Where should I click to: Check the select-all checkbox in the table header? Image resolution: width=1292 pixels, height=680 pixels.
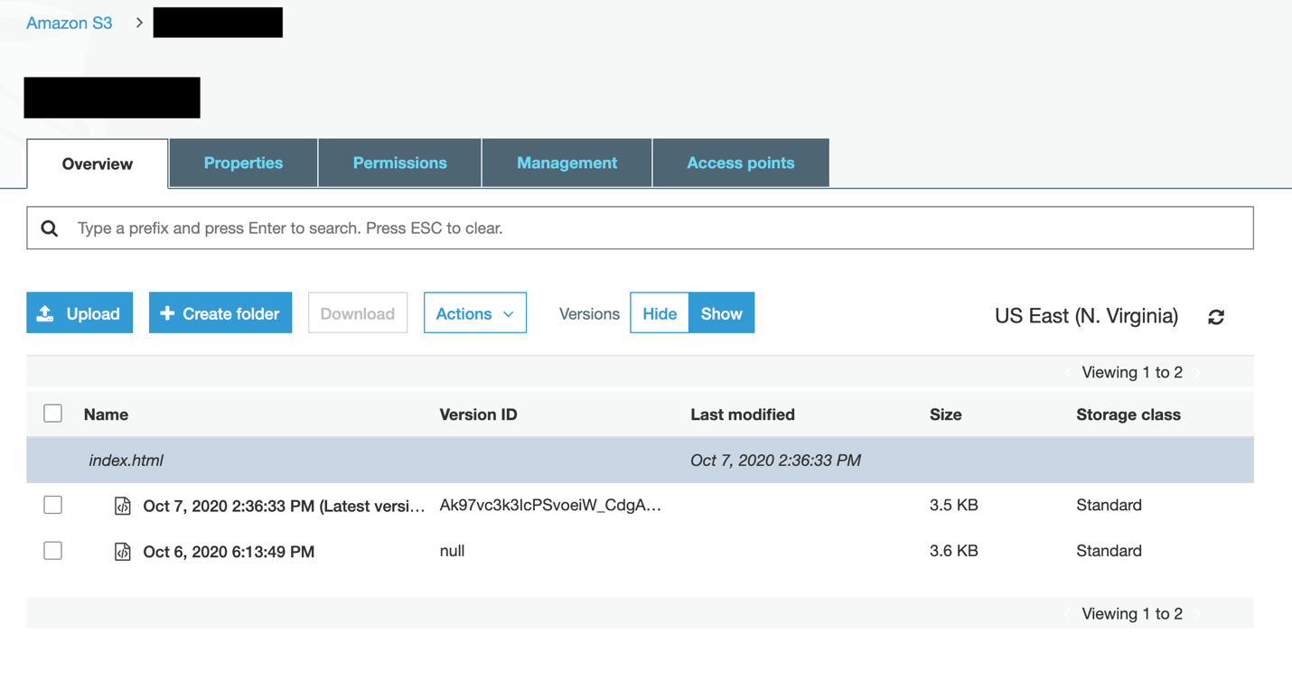point(52,413)
